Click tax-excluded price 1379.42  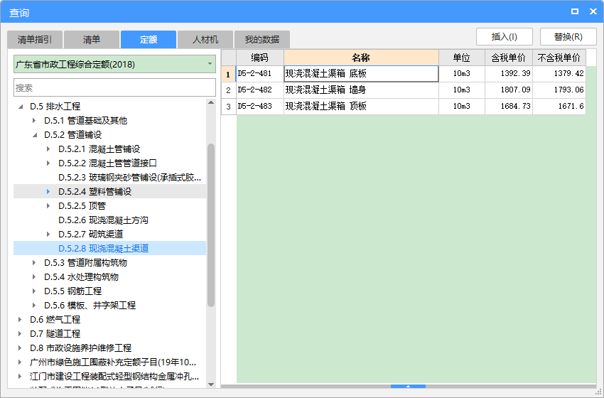[x=559, y=74]
